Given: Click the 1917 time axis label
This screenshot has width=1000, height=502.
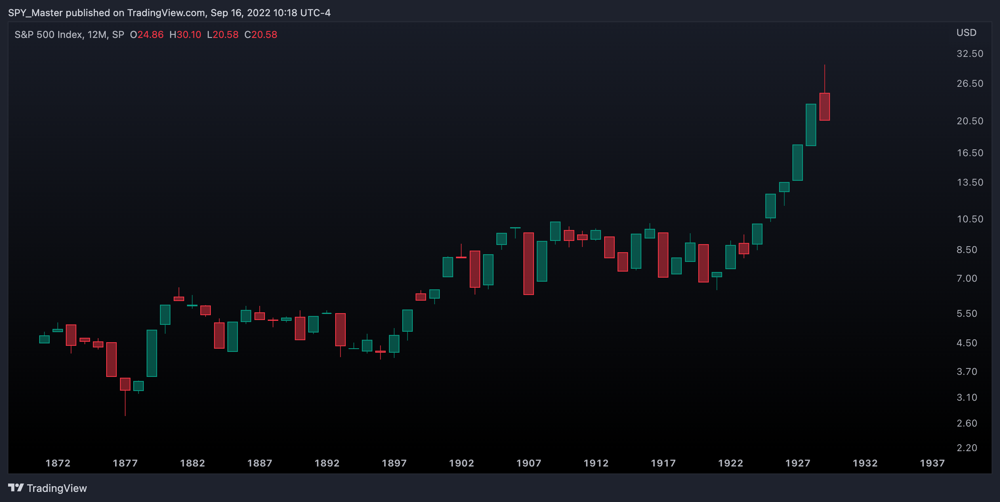Looking at the screenshot, I should (663, 463).
